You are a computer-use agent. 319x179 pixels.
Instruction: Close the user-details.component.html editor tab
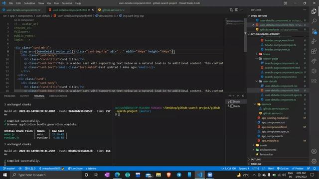(x=93, y=10)
